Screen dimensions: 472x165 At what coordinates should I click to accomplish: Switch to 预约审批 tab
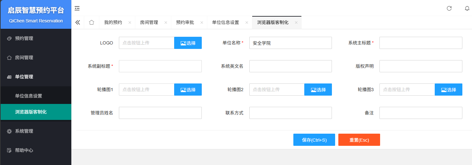[185, 22]
